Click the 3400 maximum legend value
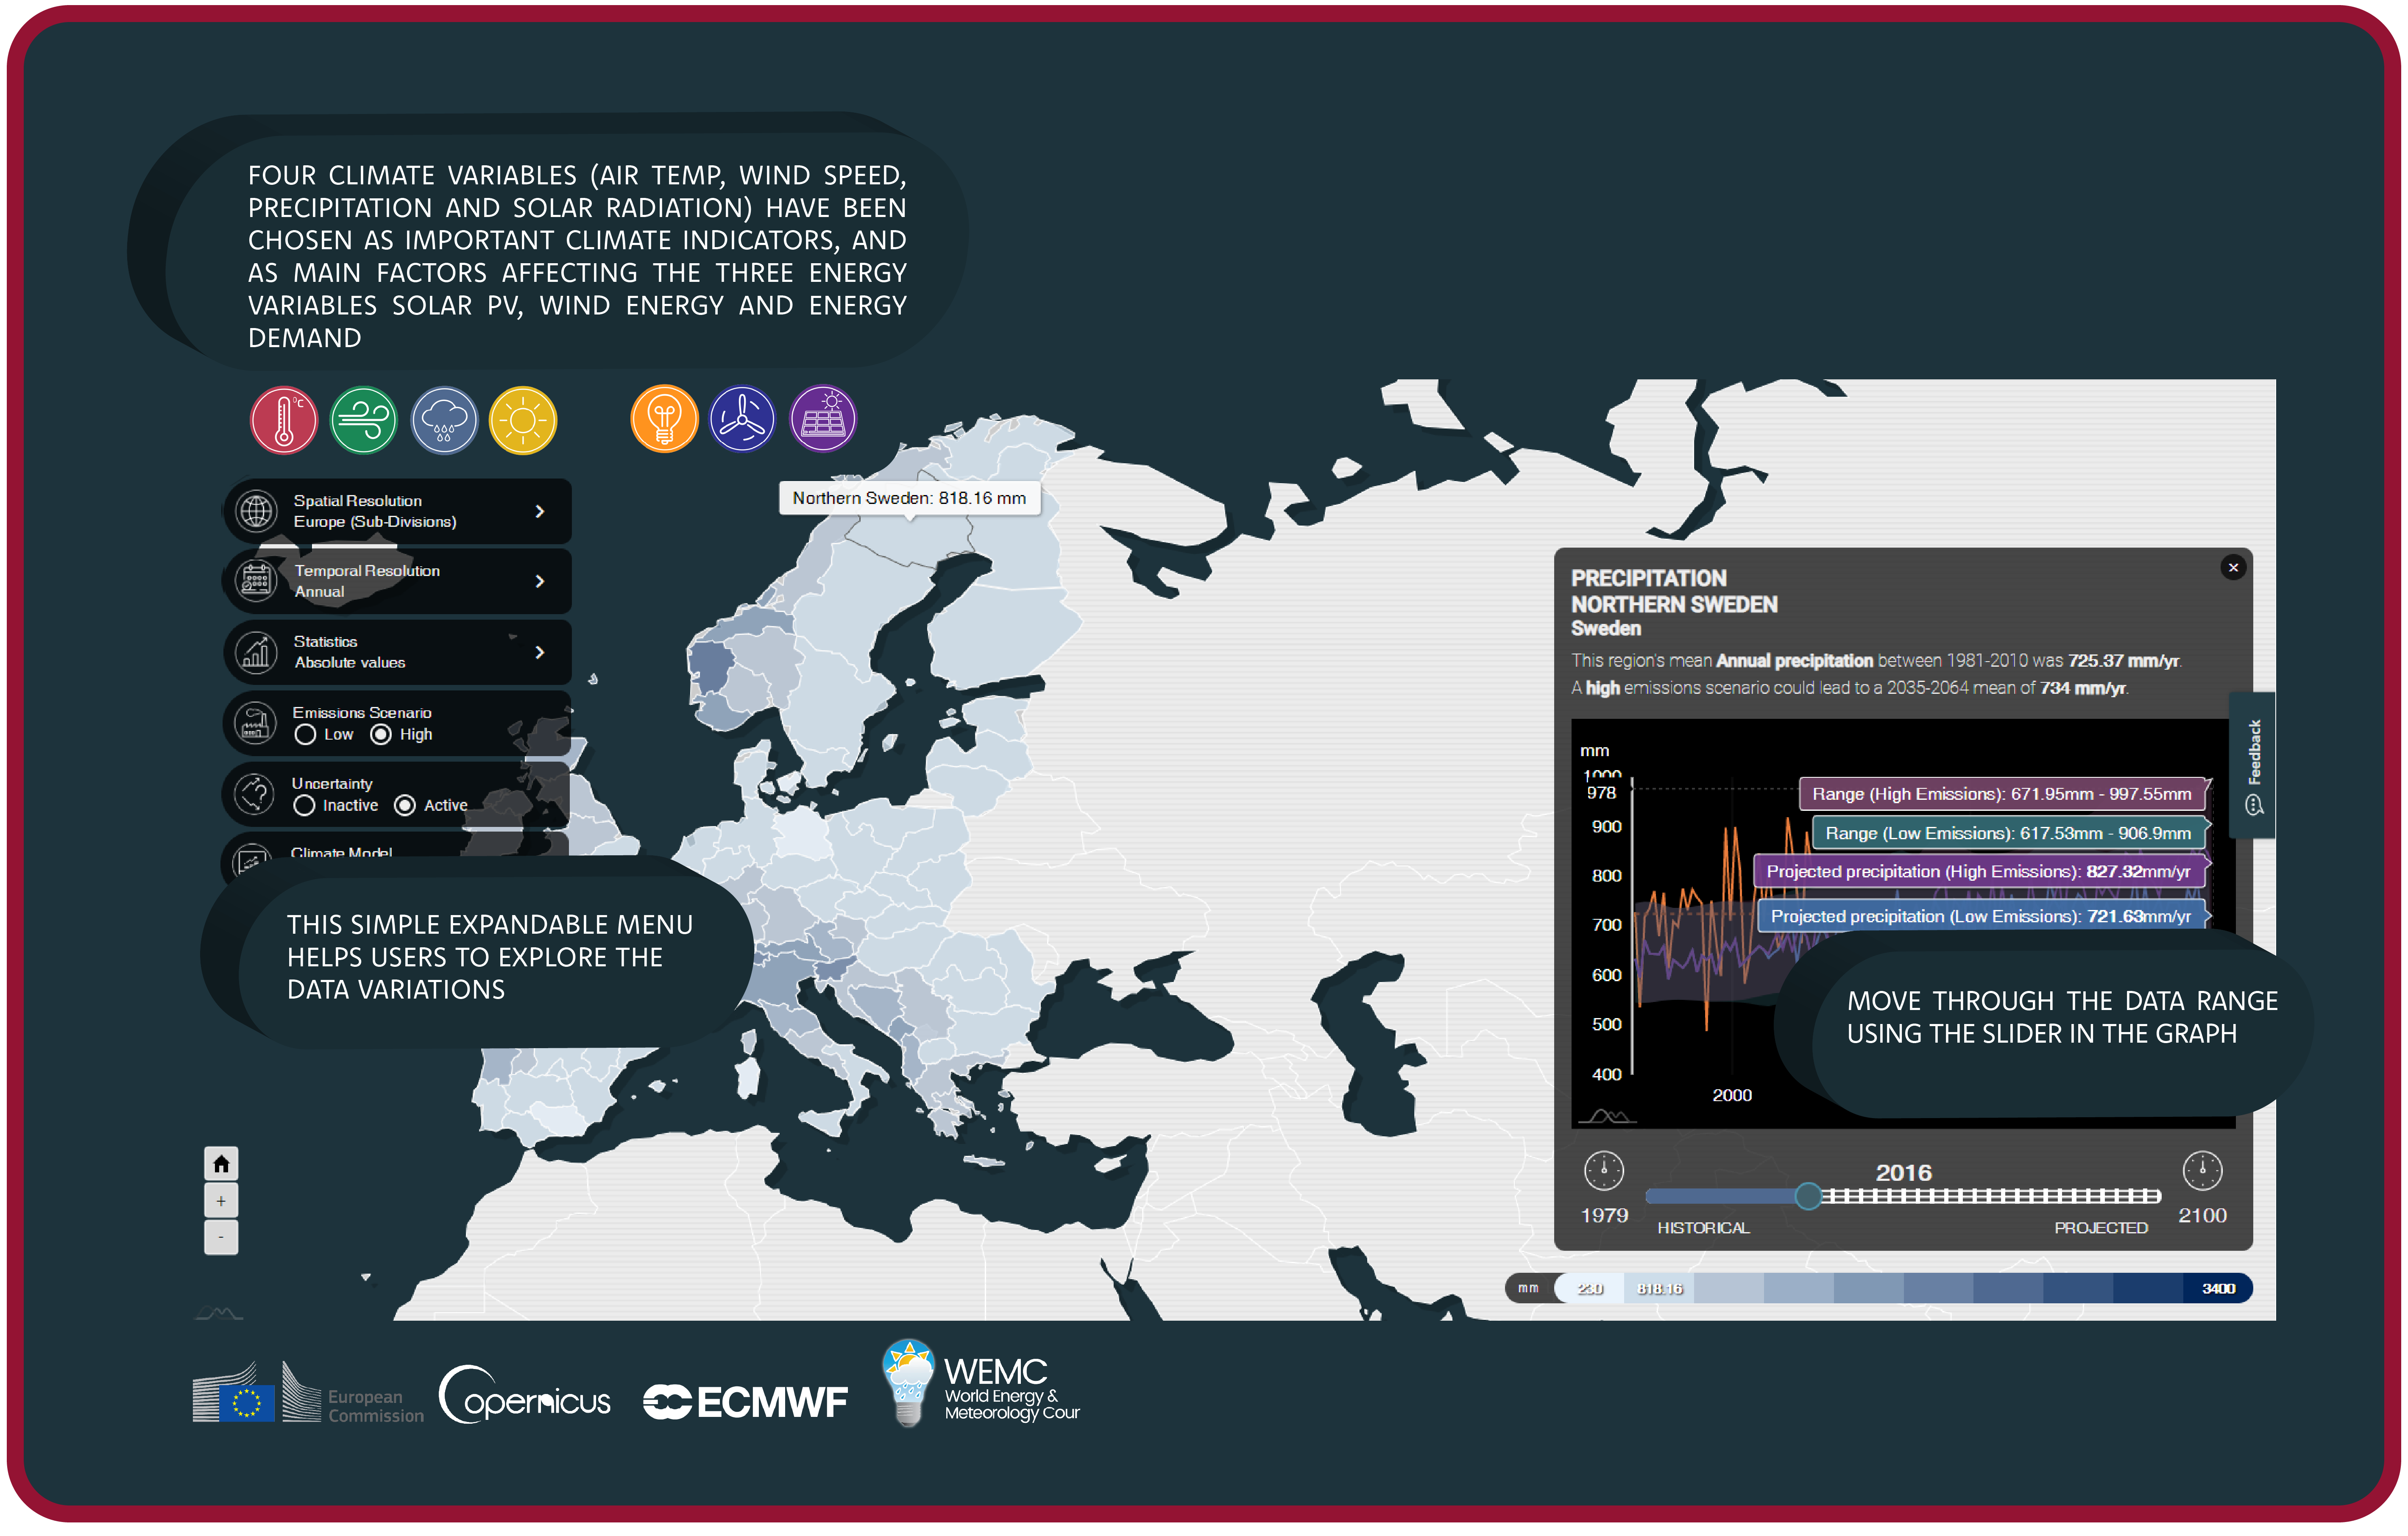 pos(2218,1289)
